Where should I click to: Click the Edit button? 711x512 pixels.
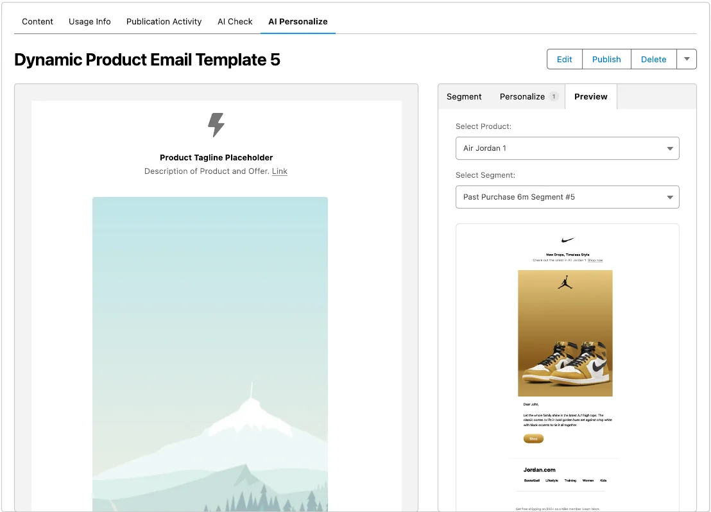[564, 60]
